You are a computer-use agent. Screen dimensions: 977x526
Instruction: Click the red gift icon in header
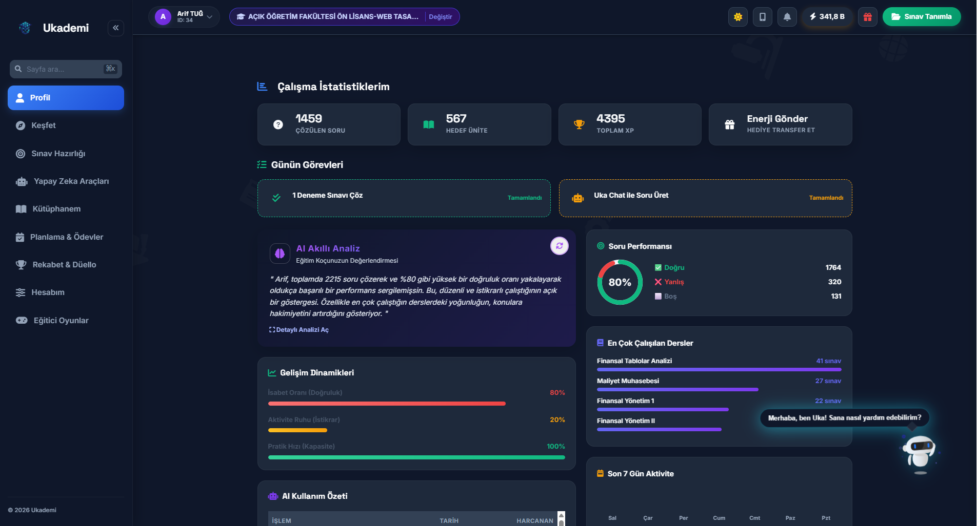pos(867,17)
